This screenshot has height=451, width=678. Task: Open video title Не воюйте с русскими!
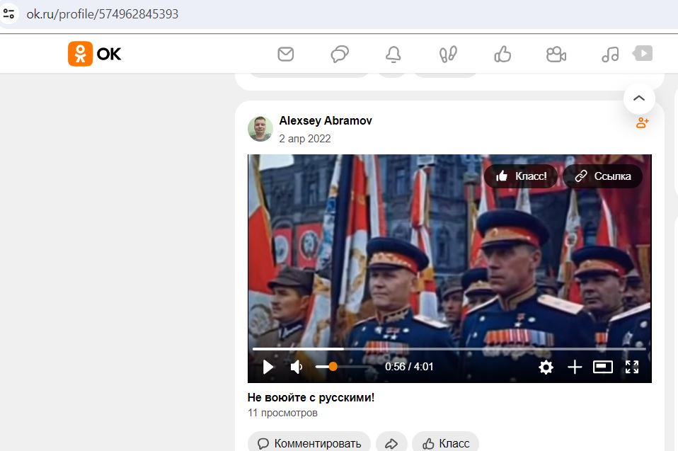[x=311, y=397]
